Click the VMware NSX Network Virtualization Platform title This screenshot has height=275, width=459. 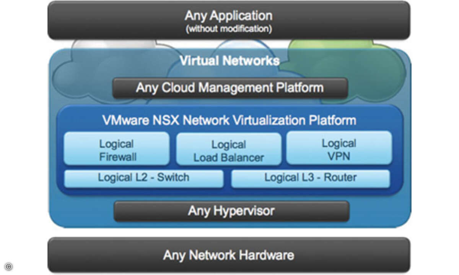point(229,120)
